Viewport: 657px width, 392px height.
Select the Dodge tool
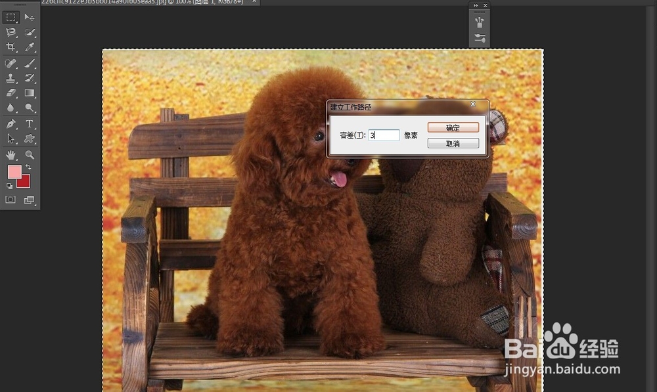(x=30, y=108)
